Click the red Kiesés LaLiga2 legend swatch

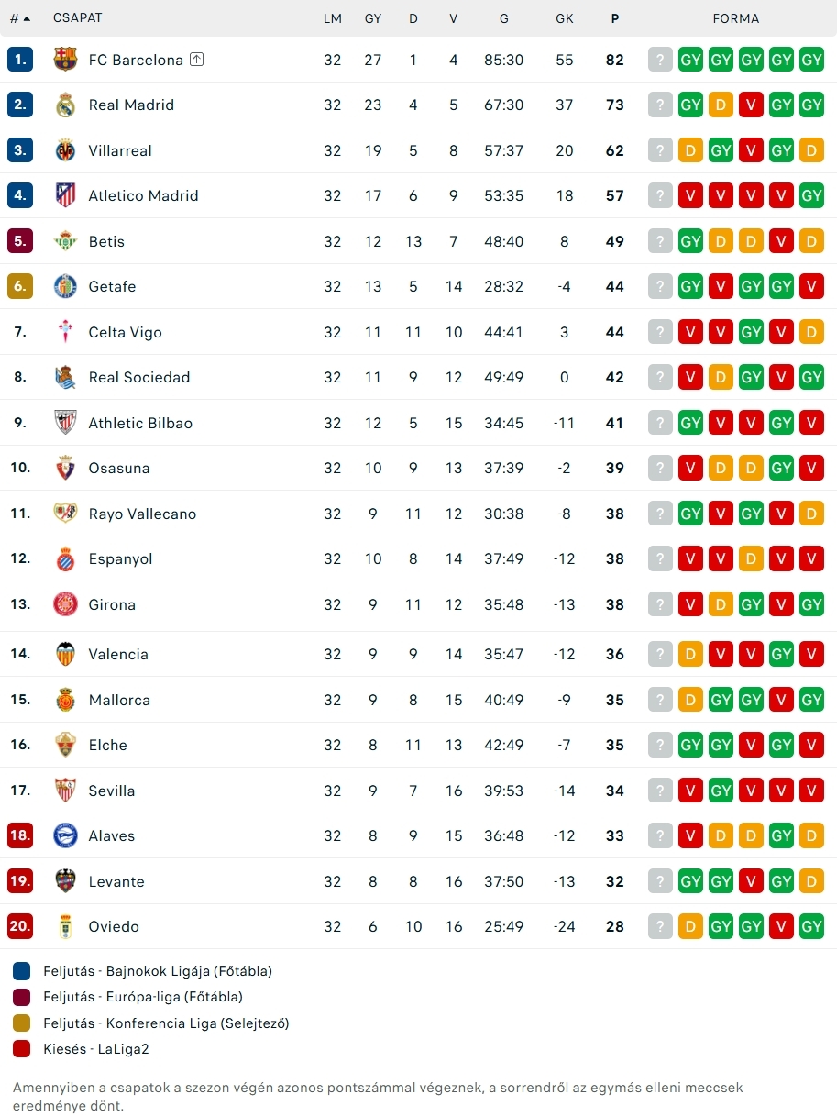coord(23,1048)
